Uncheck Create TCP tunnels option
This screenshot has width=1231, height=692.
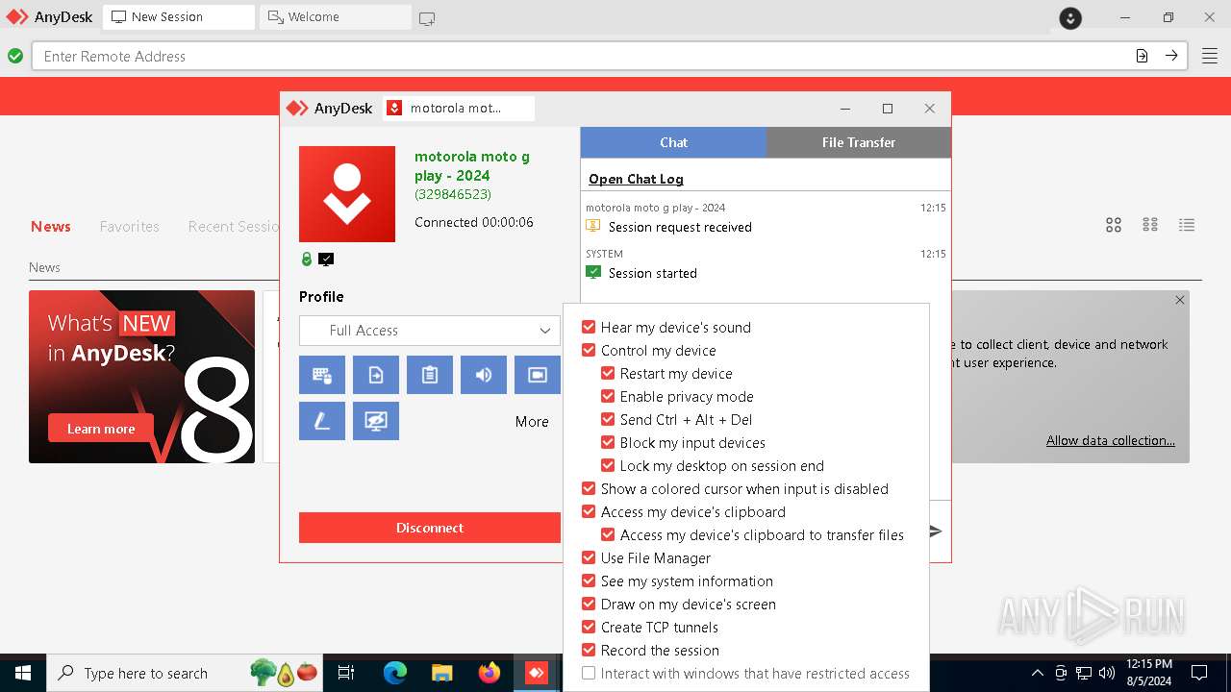(589, 627)
